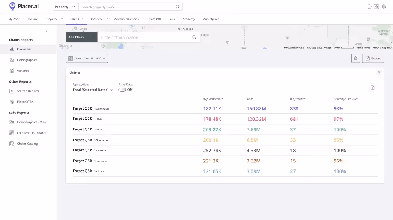Viewport: 393px width, 220px height.
Task: Click the chain name search magnifier
Action: (x=194, y=37)
